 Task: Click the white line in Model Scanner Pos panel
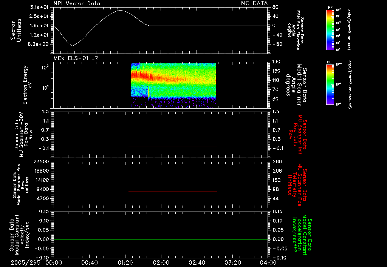(161, 185)
